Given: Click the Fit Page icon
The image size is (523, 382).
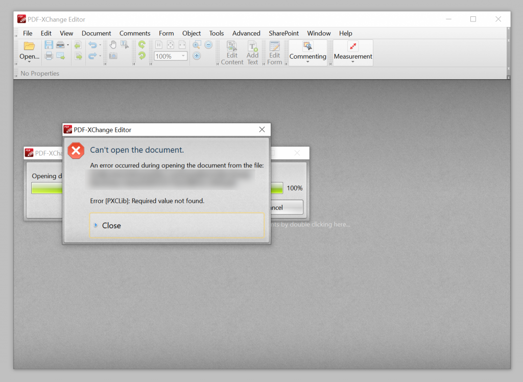Looking at the screenshot, I should coord(171,45).
